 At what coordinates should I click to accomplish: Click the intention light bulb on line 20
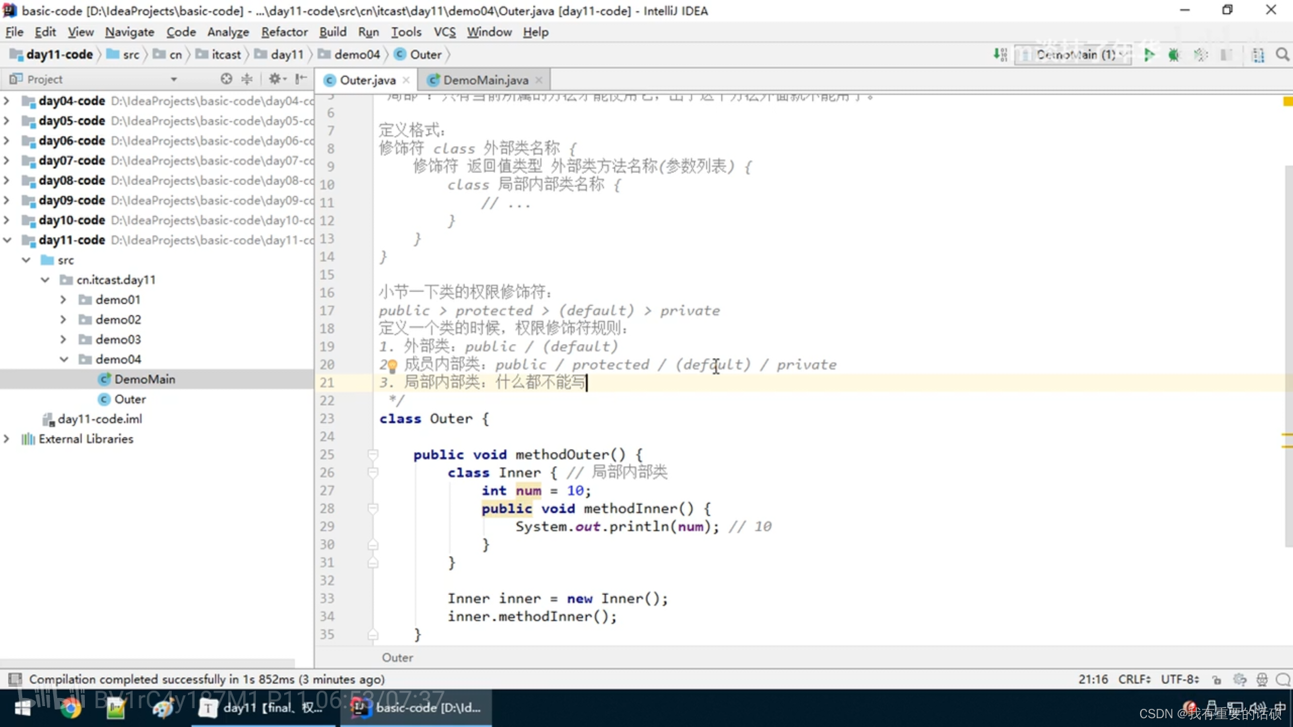[x=392, y=366]
